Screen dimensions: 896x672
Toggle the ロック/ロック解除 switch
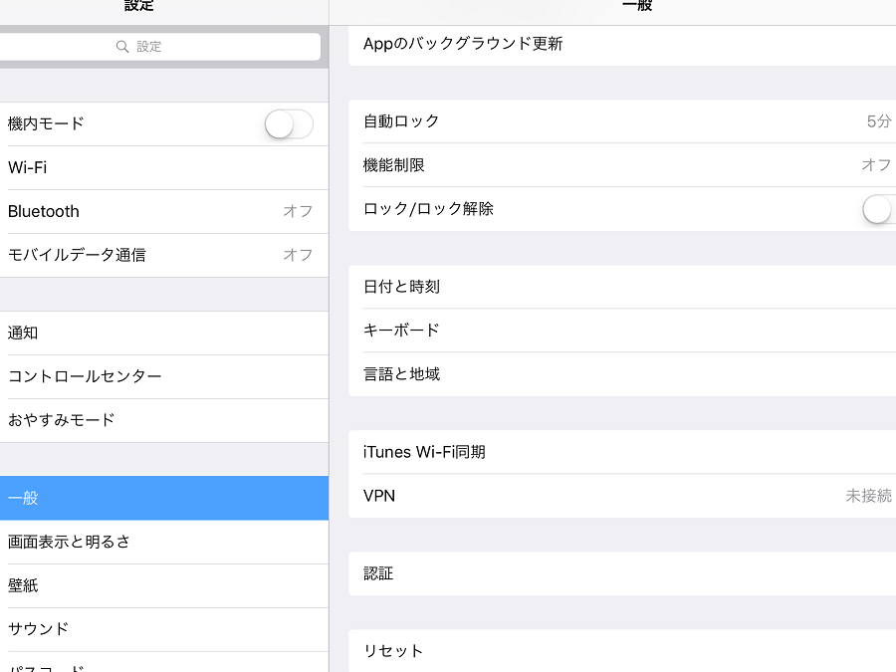click(880, 209)
